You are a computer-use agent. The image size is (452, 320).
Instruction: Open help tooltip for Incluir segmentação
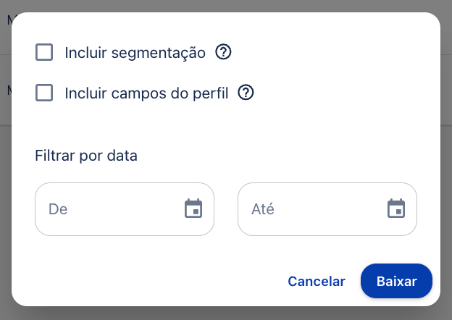(x=223, y=52)
